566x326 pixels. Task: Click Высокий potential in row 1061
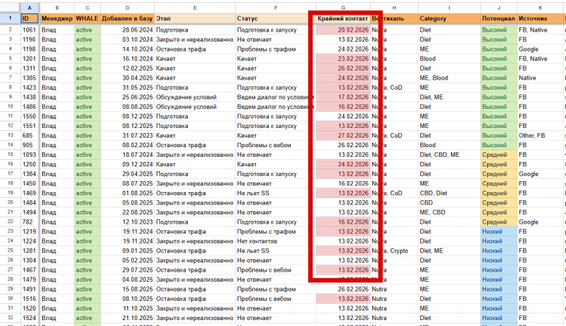coord(498,30)
